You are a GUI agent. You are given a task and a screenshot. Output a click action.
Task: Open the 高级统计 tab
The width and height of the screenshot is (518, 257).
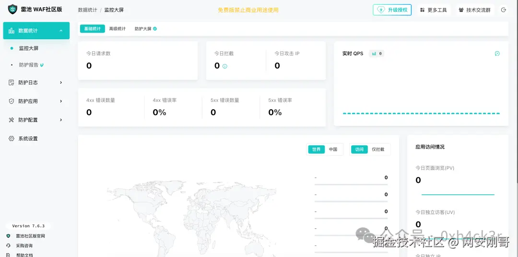pos(118,29)
